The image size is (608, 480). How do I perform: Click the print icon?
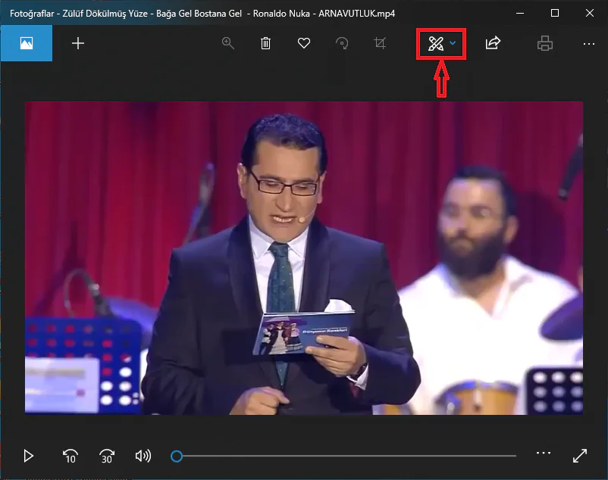[x=545, y=43]
